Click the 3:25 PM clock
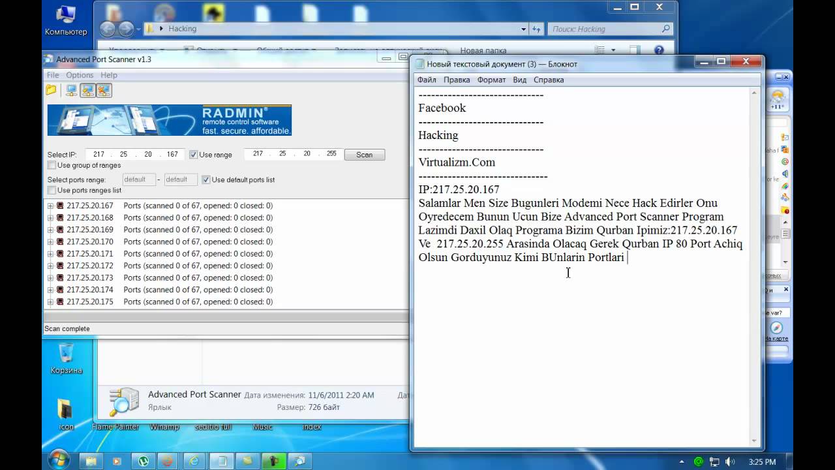Screen dimensions: 835x470 [762, 462]
